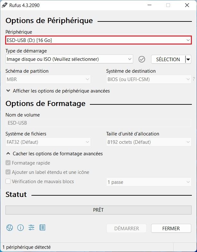This screenshot has width=197, height=252.
Task: Click the checkmark hash verification icon
Action: pos(142,59)
